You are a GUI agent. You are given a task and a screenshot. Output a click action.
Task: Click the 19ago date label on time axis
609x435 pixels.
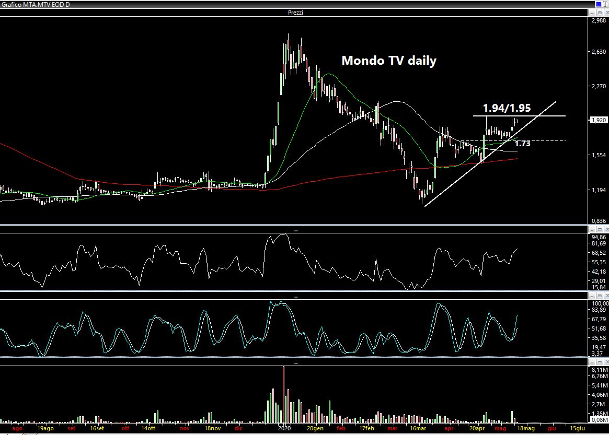pos(45,428)
